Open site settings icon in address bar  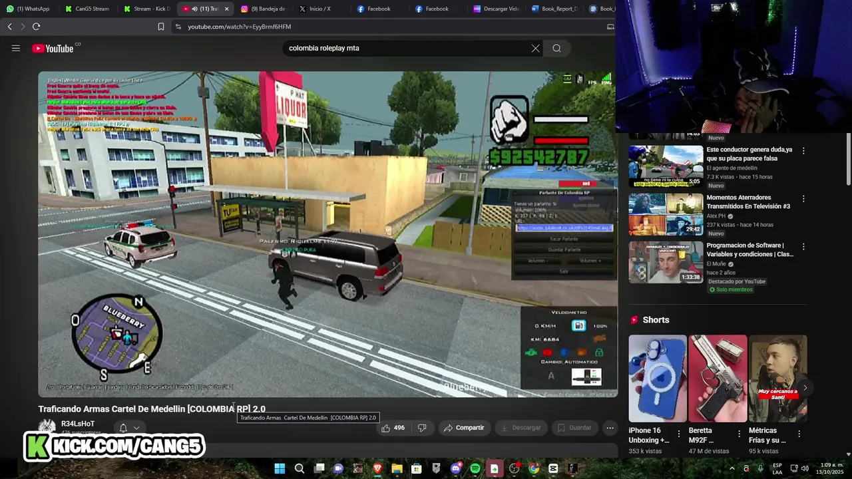178,27
